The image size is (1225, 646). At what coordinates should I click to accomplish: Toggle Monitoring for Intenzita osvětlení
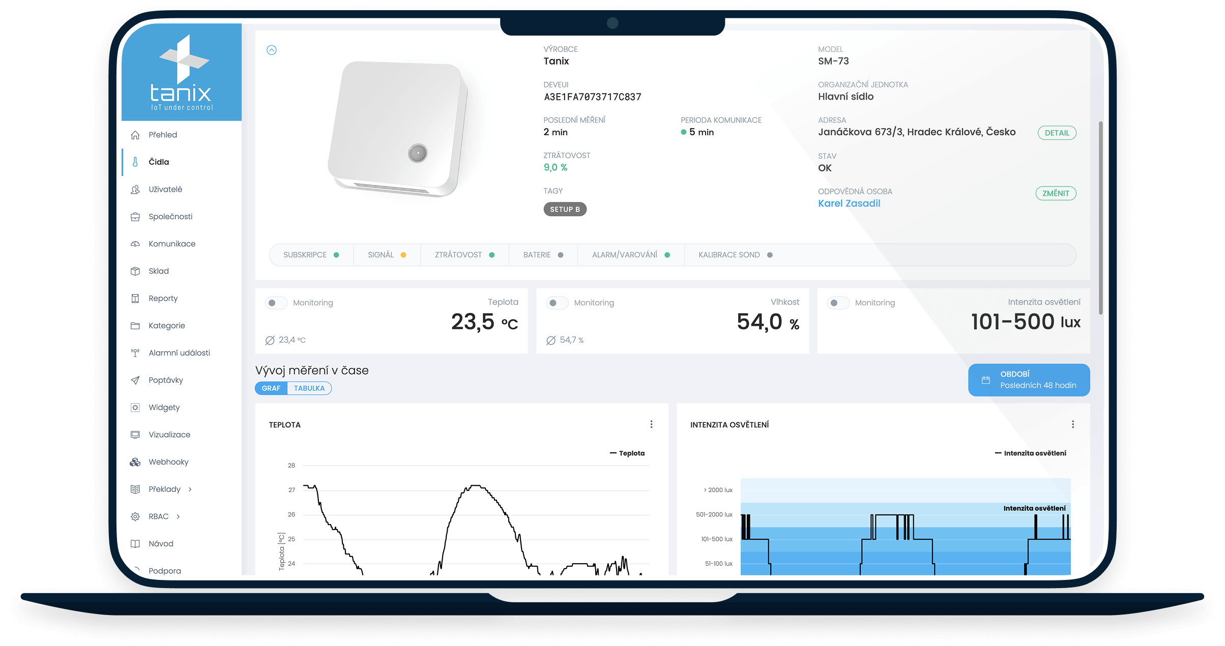pyautogui.click(x=838, y=303)
